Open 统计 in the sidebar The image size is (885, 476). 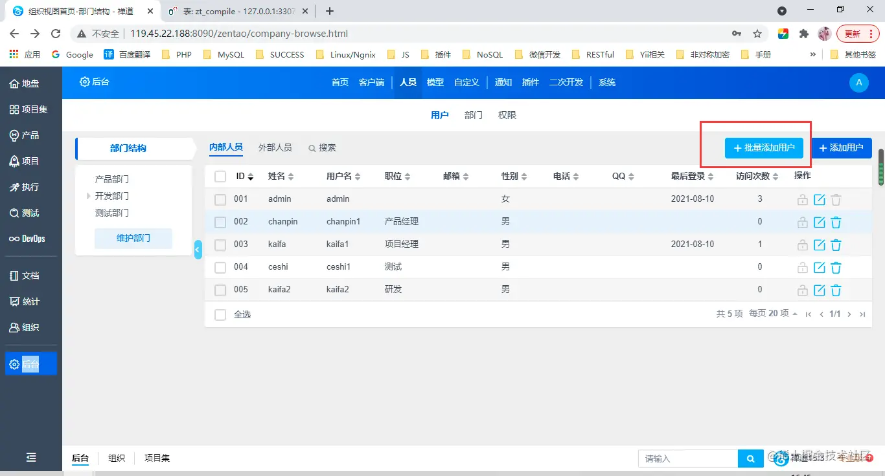tap(24, 301)
